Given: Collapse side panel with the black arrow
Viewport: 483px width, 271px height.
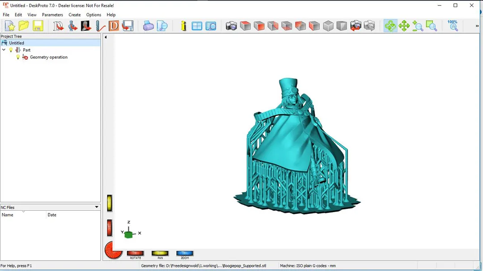Looking at the screenshot, I should click(x=106, y=37).
